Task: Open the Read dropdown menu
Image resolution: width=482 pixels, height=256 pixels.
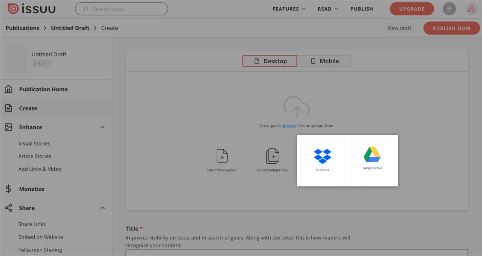Action: (x=328, y=9)
